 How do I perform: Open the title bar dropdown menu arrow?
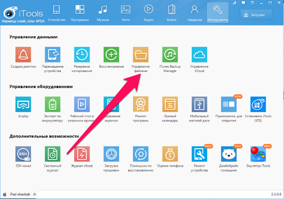[x=252, y=3]
